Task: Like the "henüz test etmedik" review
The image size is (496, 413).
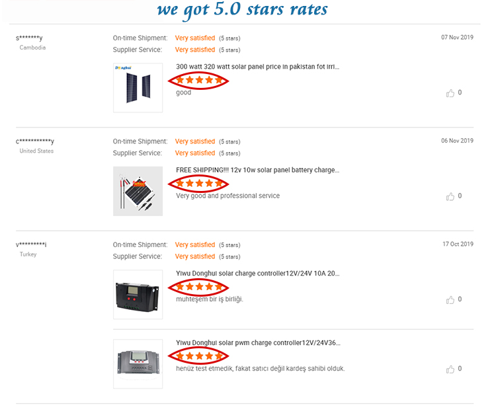Action: 450,369
